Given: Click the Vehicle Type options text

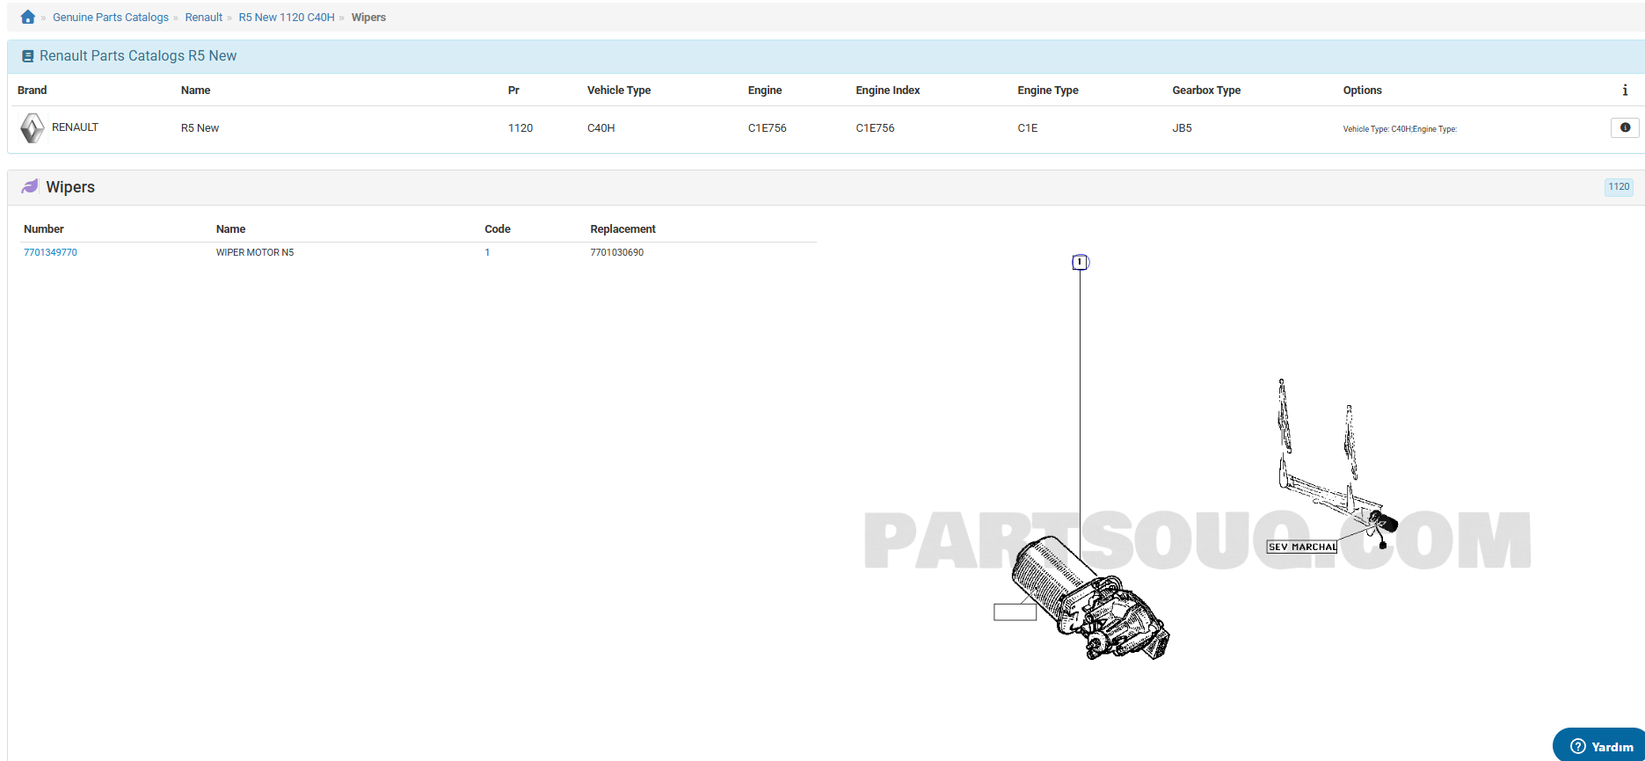Looking at the screenshot, I should (x=1400, y=129).
